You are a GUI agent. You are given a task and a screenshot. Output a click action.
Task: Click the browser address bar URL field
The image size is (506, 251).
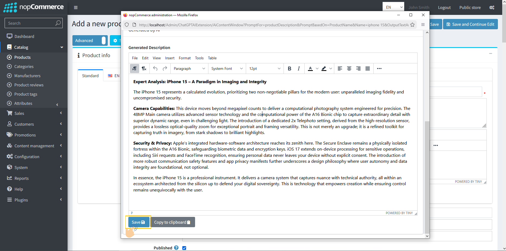[x=271, y=25]
